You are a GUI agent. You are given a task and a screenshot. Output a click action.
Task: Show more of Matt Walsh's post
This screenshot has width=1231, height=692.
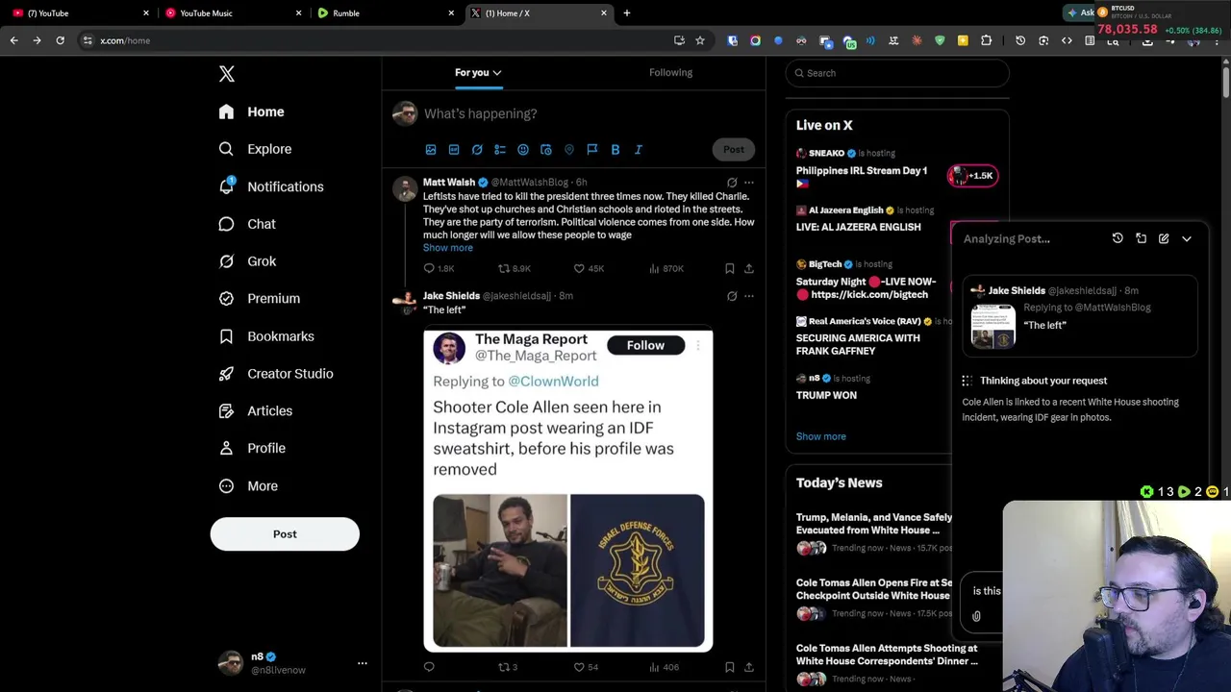(x=448, y=248)
